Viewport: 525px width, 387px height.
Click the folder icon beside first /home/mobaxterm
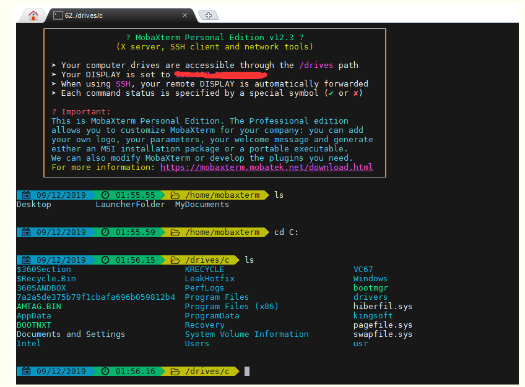(x=175, y=195)
